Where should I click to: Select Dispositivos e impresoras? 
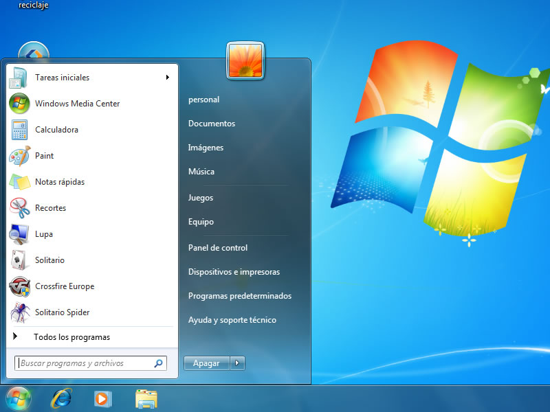tap(234, 272)
